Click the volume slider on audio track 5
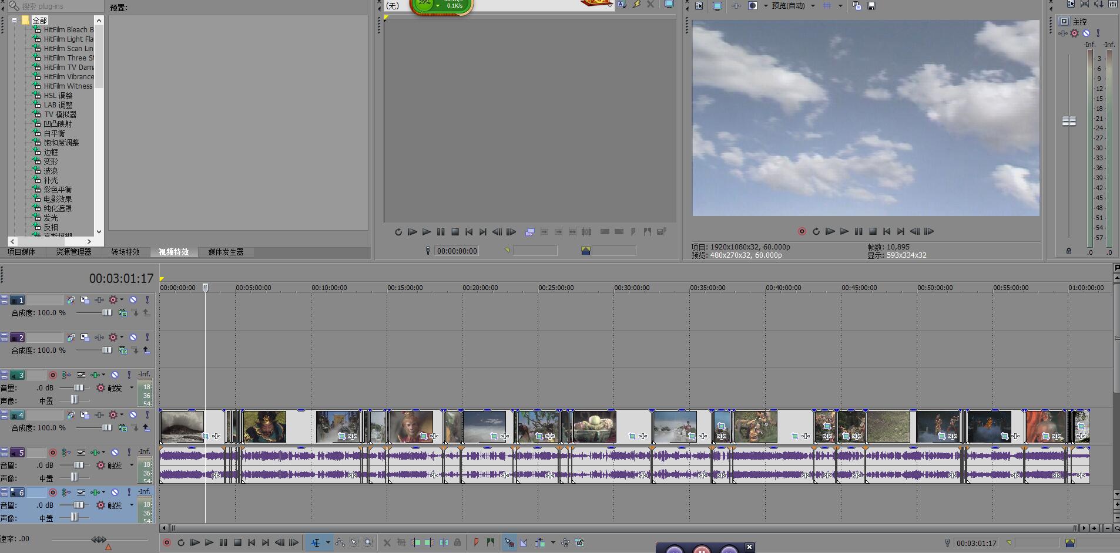This screenshot has width=1120, height=553. click(x=79, y=466)
